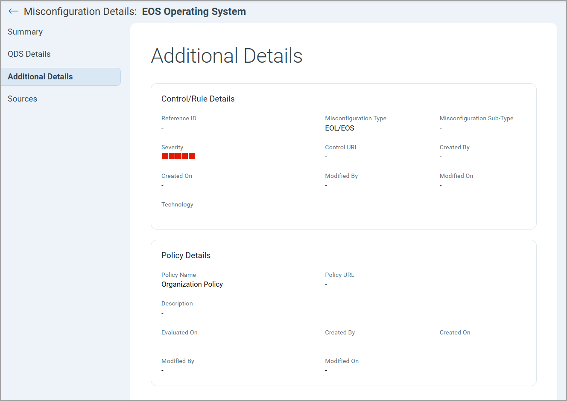The height and width of the screenshot is (401, 567).
Task: Click the 'EOS Operating System' title text
Action: (x=194, y=12)
